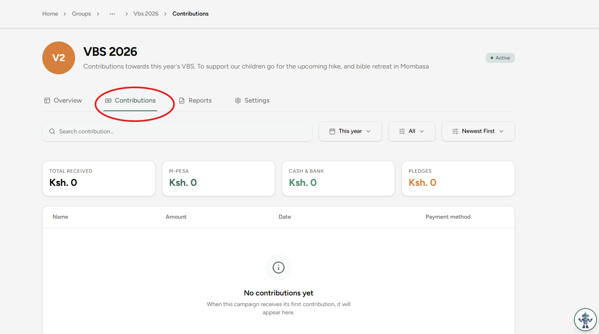The height and width of the screenshot is (334, 599).
Task: Click the Contributions breadcrumb item
Action: (x=190, y=14)
